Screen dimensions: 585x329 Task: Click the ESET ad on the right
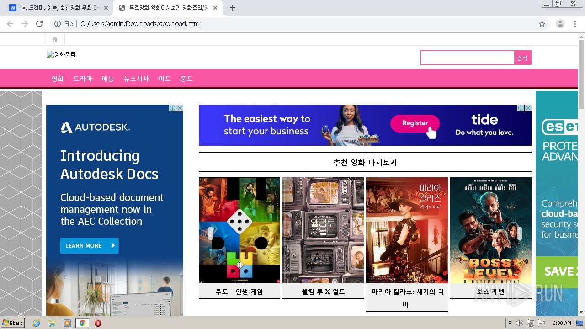[x=557, y=203]
